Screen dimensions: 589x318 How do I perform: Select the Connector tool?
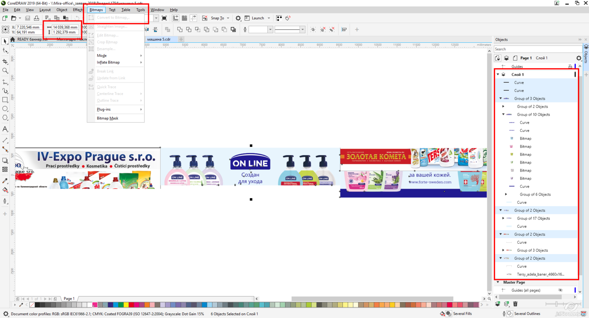[5, 149]
